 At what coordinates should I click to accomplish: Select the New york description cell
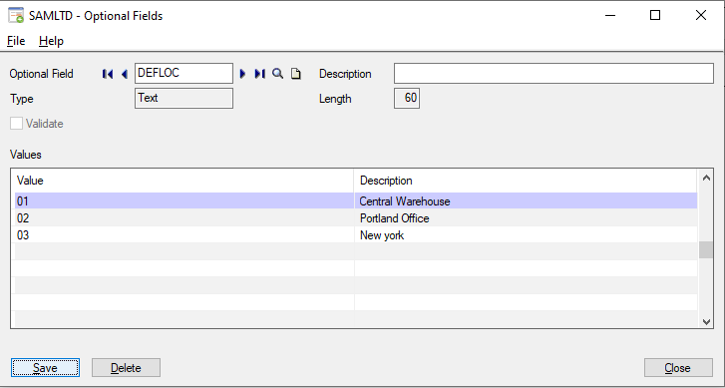coord(526,235)
